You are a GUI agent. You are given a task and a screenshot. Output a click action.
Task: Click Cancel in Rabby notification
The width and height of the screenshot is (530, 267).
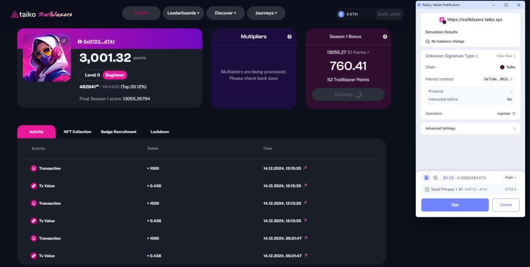pos(506,205)
